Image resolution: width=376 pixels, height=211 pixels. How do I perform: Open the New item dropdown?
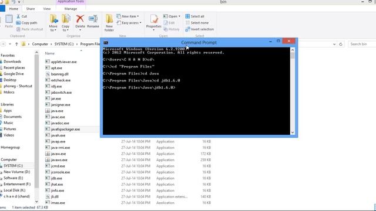(x=127, y=16)
